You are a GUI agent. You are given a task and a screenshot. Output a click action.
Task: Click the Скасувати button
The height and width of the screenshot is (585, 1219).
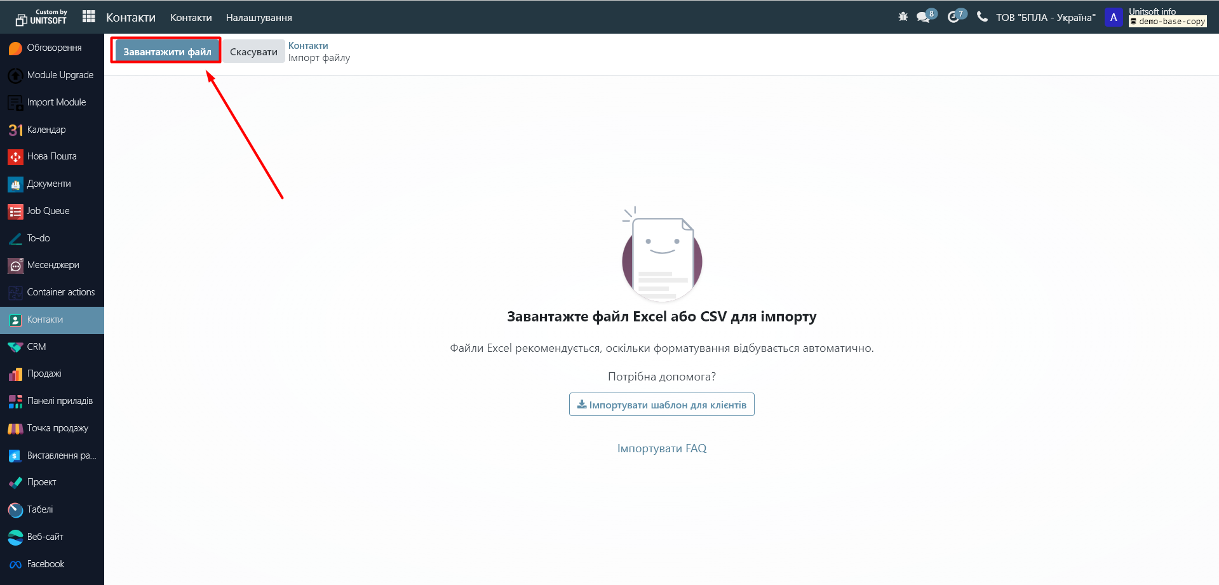(x=253, y=51)
